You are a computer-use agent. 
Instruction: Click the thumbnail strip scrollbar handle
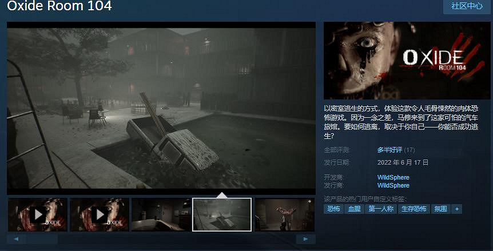[42, 240]
